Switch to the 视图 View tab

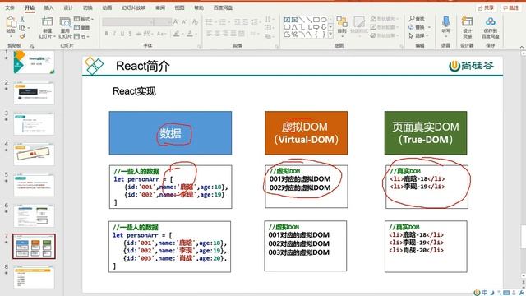[x=179, y=7]
